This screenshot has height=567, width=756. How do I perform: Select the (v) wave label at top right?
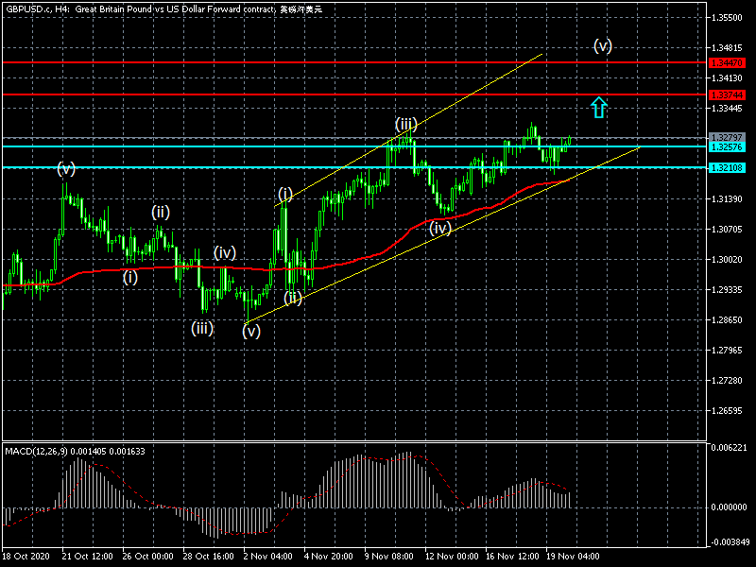click(x=603, y=45)
